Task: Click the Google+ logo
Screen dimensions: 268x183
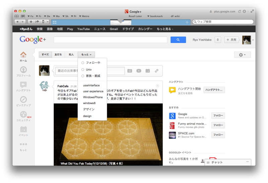Action: point(32,39)
